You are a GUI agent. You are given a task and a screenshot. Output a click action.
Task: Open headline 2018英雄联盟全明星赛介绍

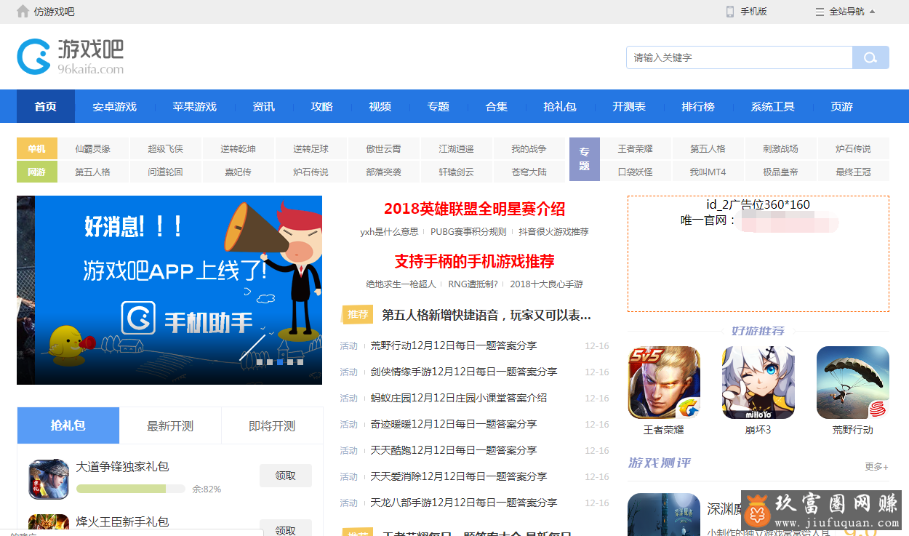[474, 209]
